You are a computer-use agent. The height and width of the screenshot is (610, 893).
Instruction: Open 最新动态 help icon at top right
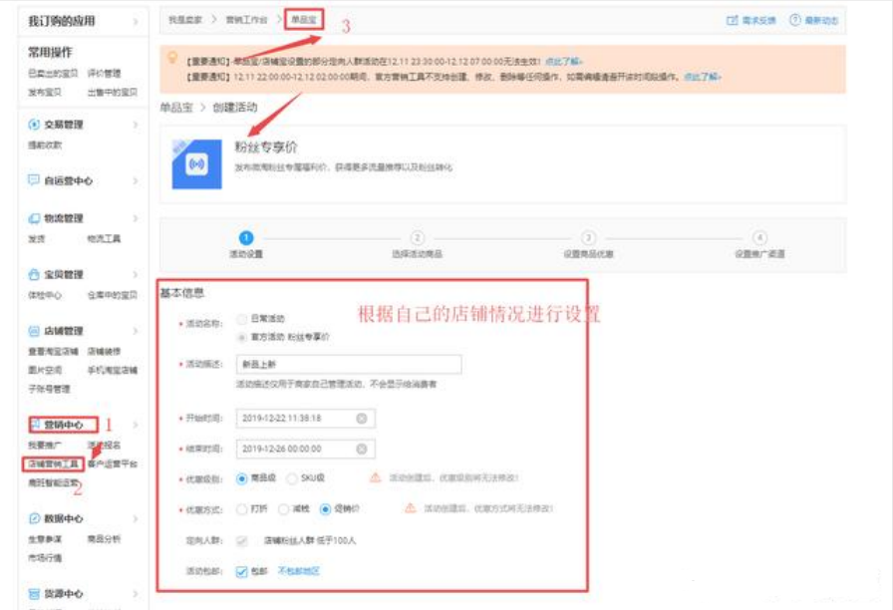(x=795, y=20)
